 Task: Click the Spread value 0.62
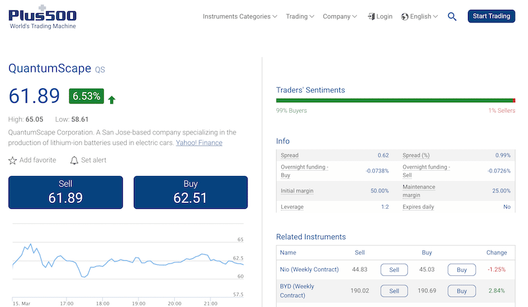pos(383,155)
